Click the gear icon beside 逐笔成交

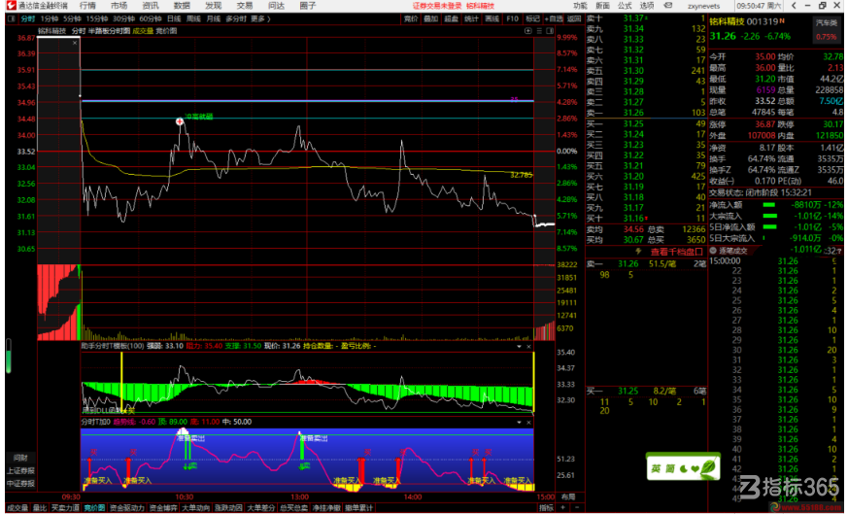tap(713, 251)
